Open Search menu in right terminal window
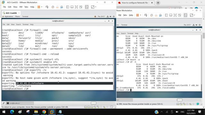 coord(123,33)
